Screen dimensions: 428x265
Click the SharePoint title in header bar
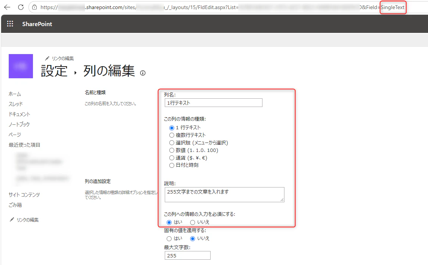click(37, 24)
